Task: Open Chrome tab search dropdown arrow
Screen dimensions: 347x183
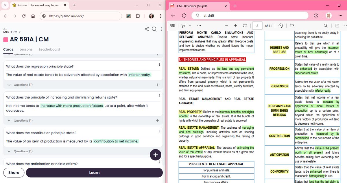Action: tap(5, 5)
